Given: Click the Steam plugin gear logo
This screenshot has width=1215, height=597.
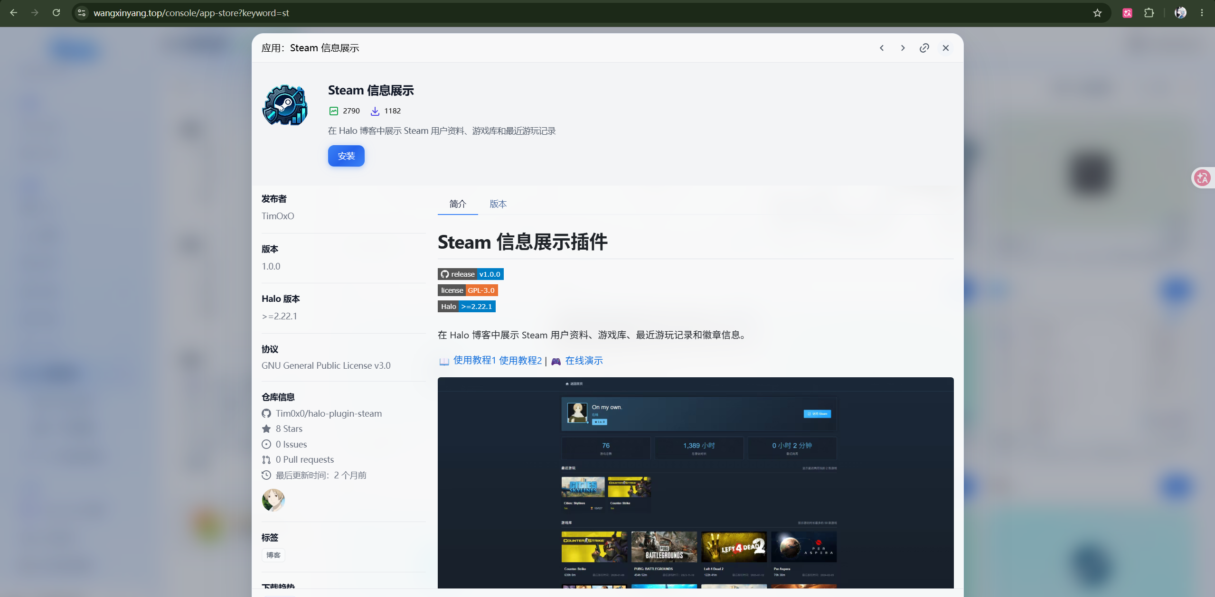Looking at the screenshot, I should [x=285, y=105].
